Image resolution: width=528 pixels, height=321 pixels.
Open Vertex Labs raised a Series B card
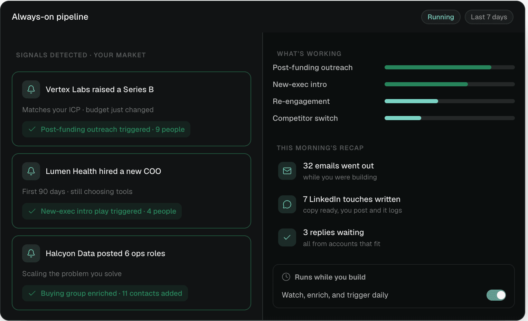(x=131, y=109)
